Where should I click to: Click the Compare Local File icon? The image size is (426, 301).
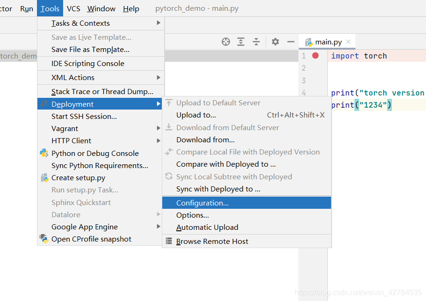coord(169,152)
